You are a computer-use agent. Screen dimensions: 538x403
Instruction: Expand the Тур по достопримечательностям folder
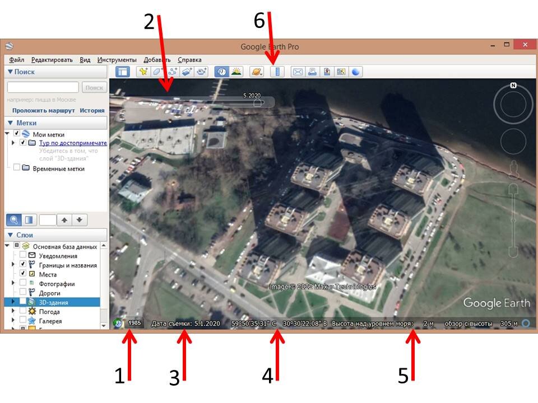click(x=13, y=143)
